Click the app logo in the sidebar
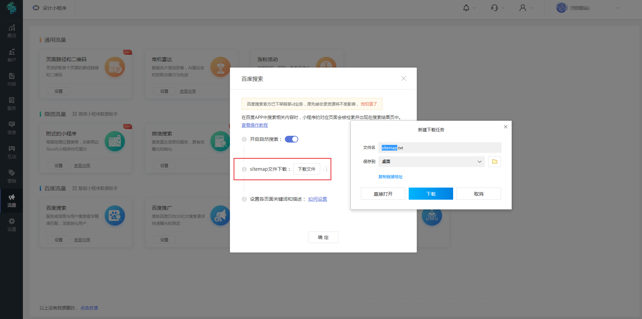 [11, 8]
